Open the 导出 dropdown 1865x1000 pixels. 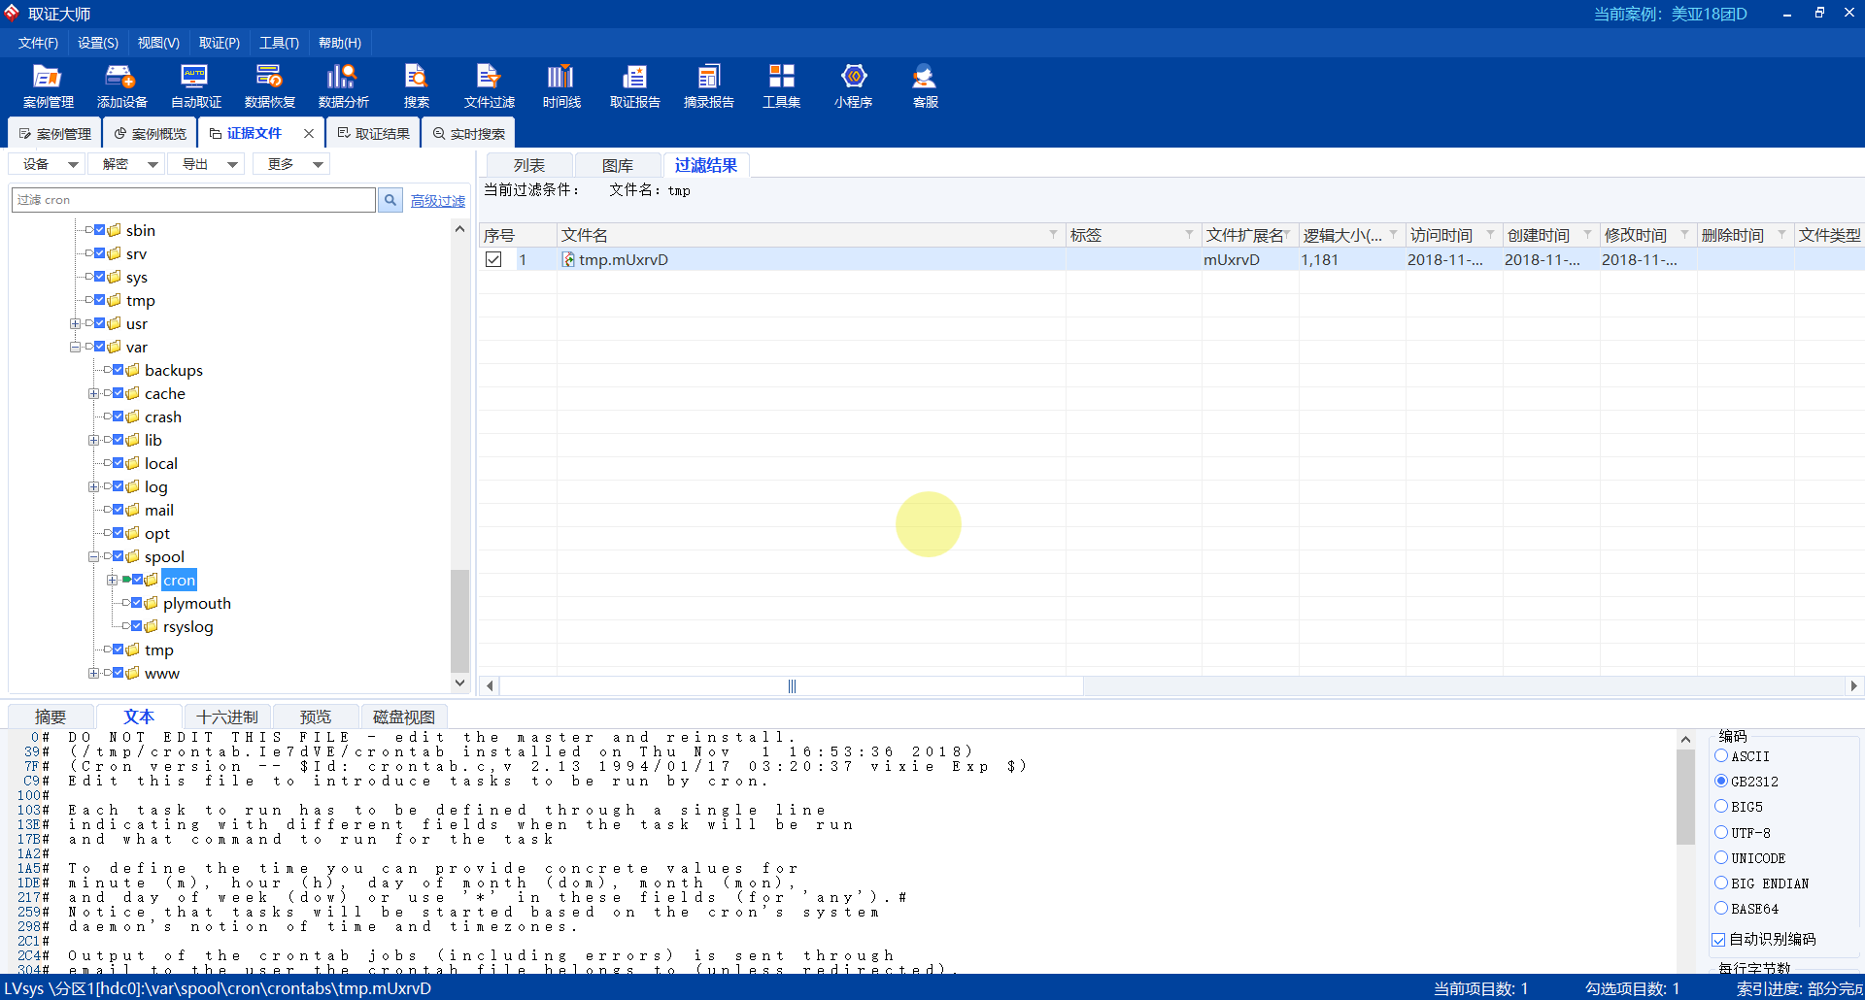tap(206, 164)
